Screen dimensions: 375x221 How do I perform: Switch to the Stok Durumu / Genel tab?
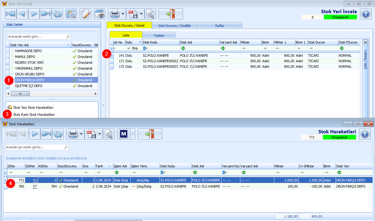pos(129,25)
